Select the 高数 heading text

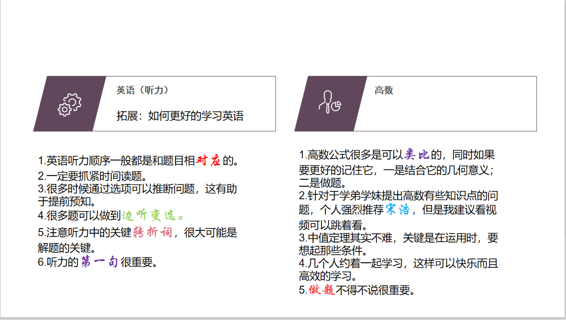(x=383, y=90)
